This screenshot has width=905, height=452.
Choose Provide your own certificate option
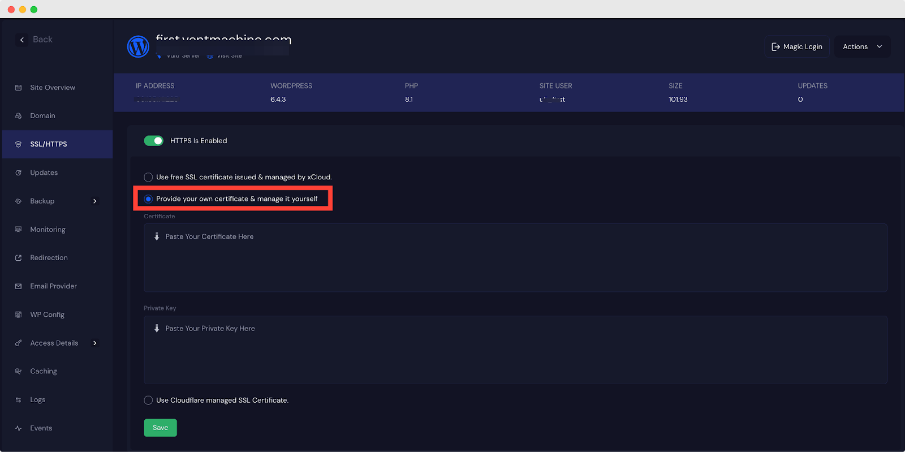tap(148, 199)
